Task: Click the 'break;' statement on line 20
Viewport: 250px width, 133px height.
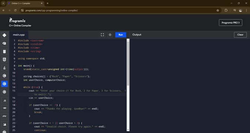Action: pos(38,112)
